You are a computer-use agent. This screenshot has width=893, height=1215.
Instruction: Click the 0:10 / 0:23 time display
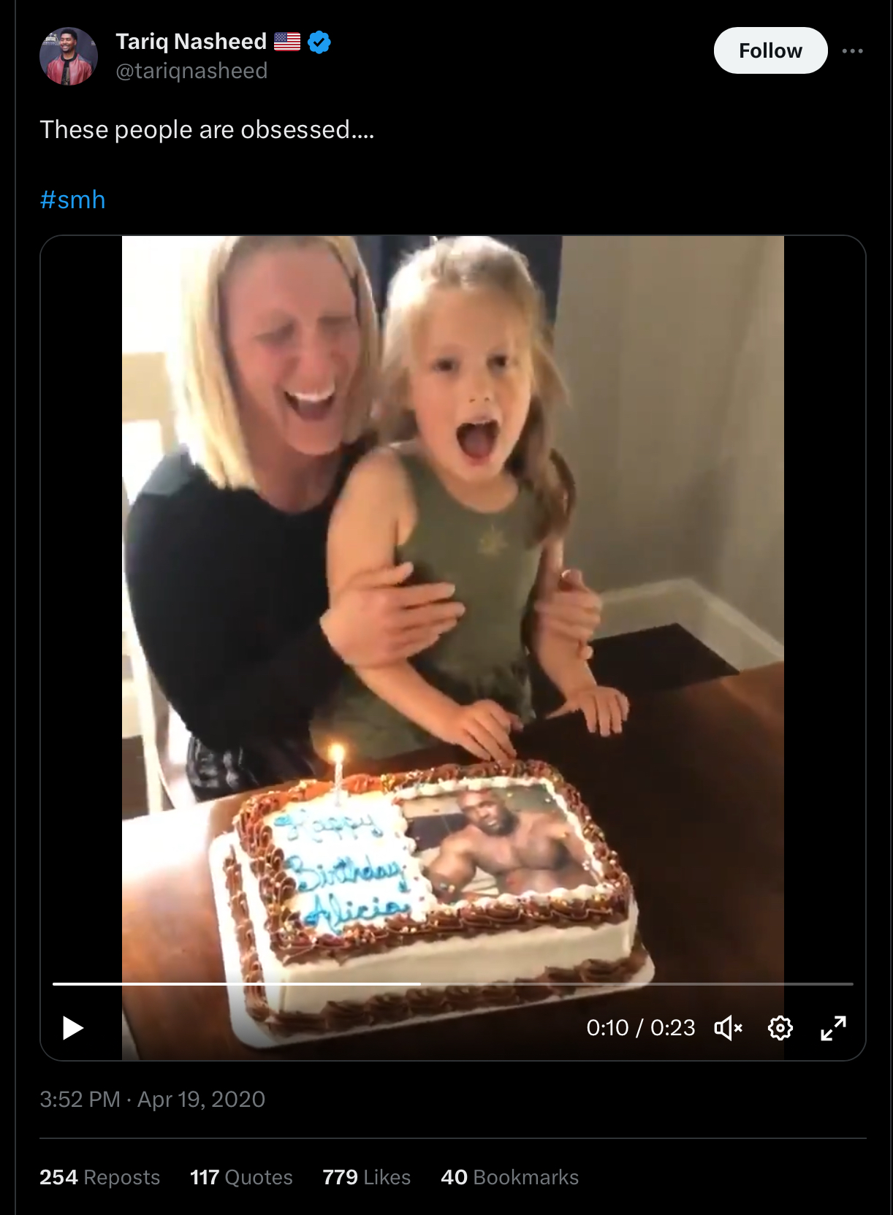tap(641, 1028)
